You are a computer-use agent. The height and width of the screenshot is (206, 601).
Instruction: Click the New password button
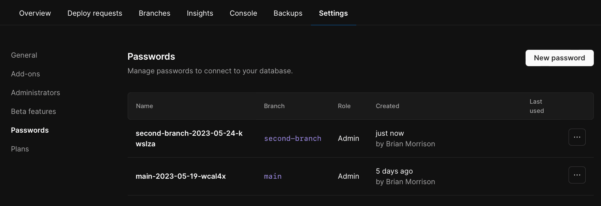(x=559, y=58)
